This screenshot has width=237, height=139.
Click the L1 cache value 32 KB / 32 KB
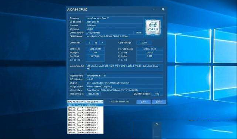150,49
